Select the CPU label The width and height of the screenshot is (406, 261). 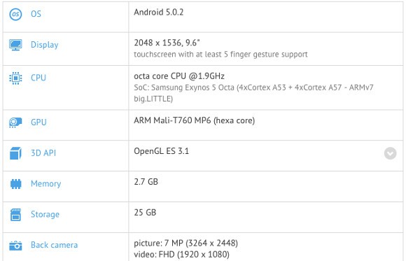coord(38,78)
